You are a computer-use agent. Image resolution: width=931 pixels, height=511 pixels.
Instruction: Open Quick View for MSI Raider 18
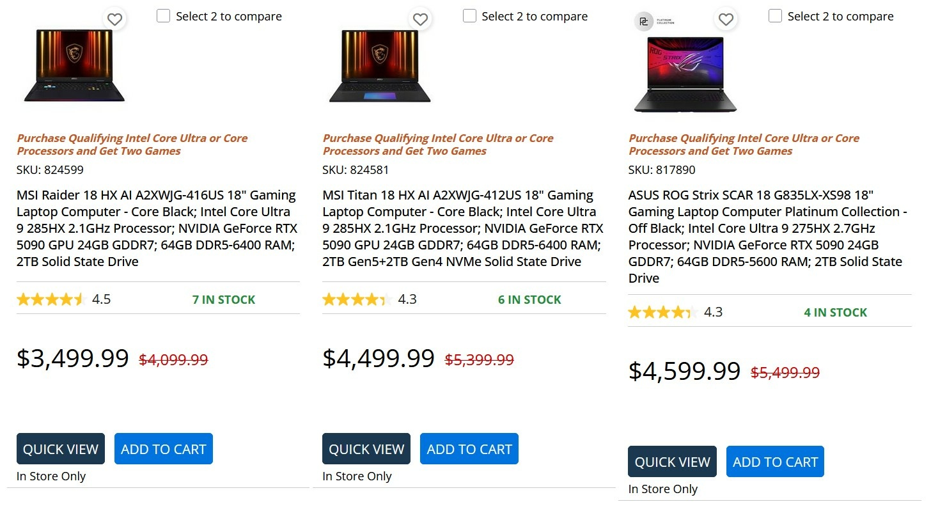(61, 449)
